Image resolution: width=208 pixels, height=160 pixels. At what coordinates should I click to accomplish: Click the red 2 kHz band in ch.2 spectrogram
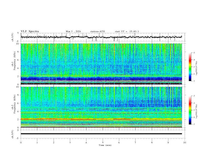[x=101, y=119]
